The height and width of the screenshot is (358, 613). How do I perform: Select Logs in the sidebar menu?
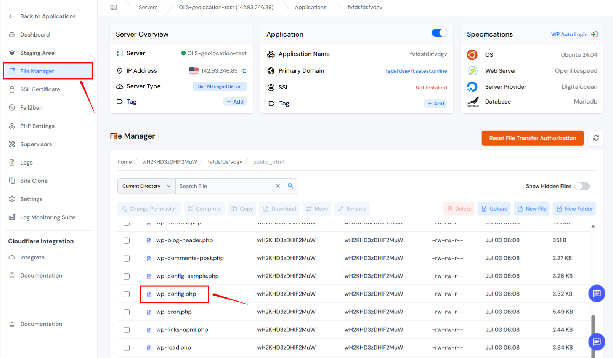pyautogui.click(x=12, y=162)
